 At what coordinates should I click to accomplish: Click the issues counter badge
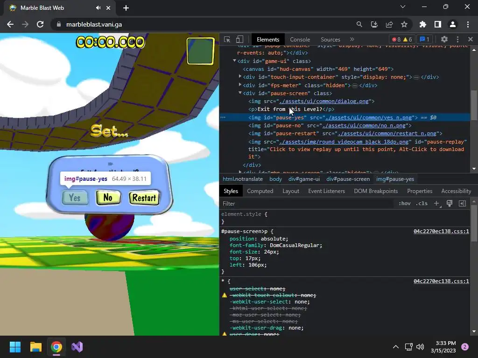pos(424,39)
